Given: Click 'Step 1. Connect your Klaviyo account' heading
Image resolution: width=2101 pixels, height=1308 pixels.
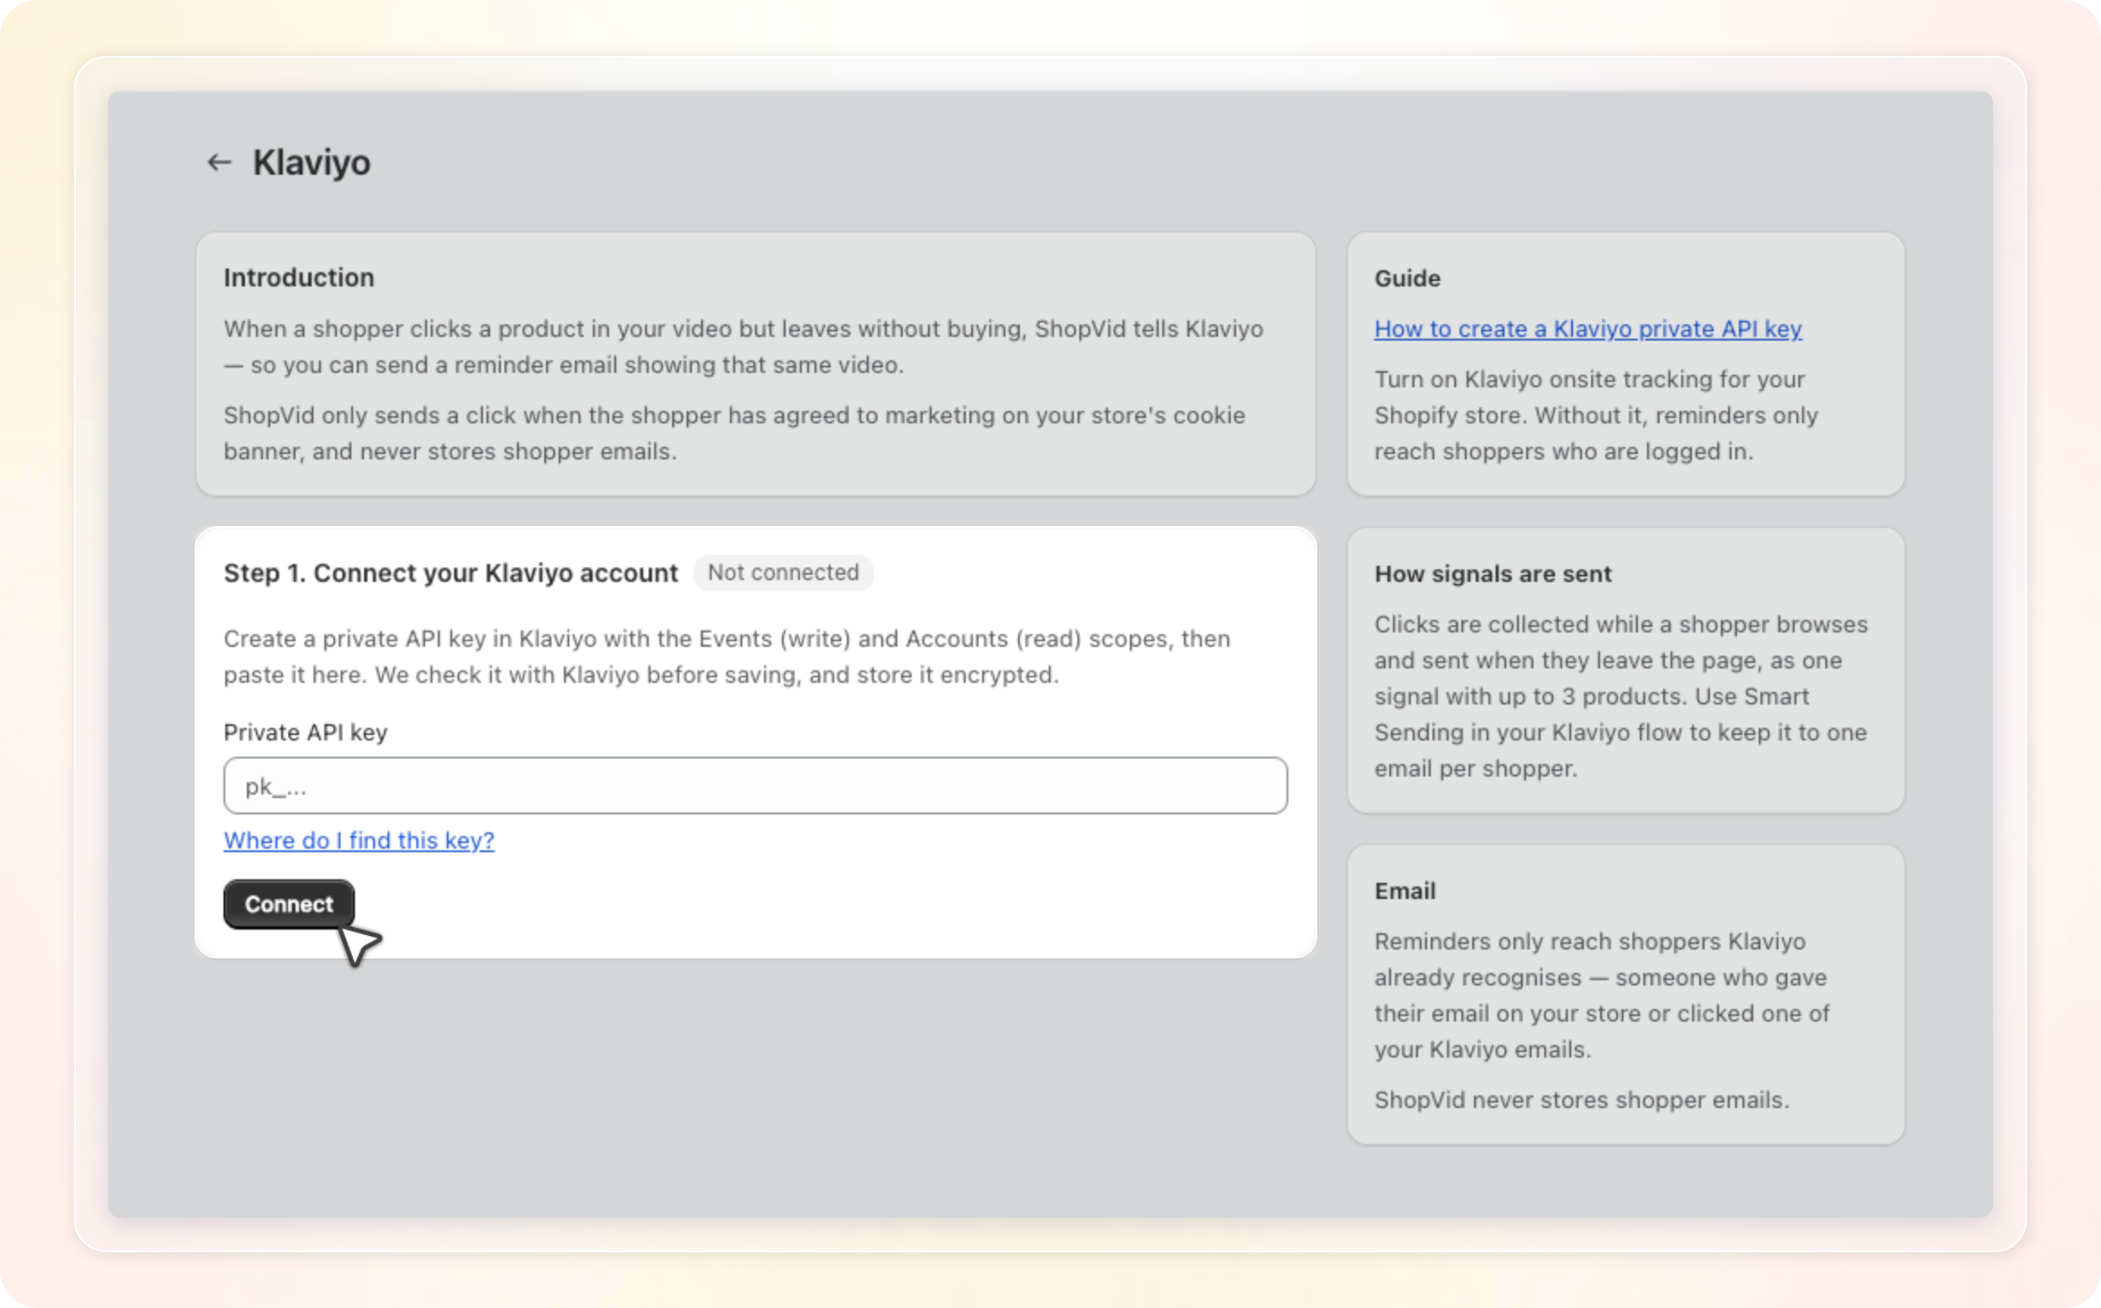Looking at the screenshot, I should pyautogui.click(x=450, y=573).
